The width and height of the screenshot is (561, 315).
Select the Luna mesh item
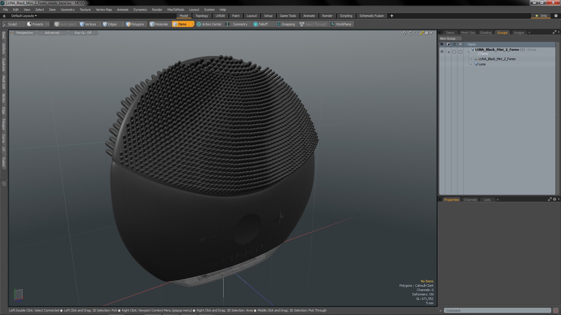(x=482, y=64)
